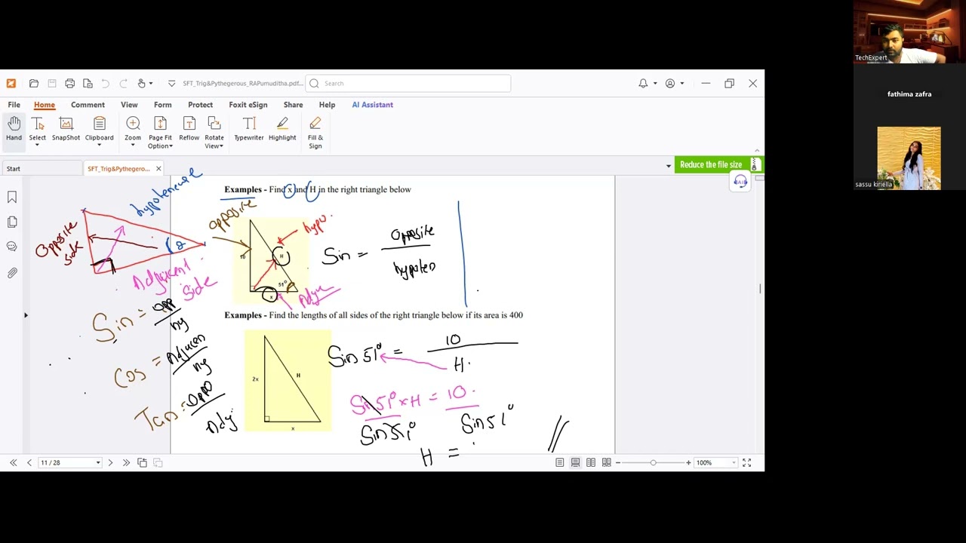
Task: Open the Comments panel icon
Action: click(12, 247)
